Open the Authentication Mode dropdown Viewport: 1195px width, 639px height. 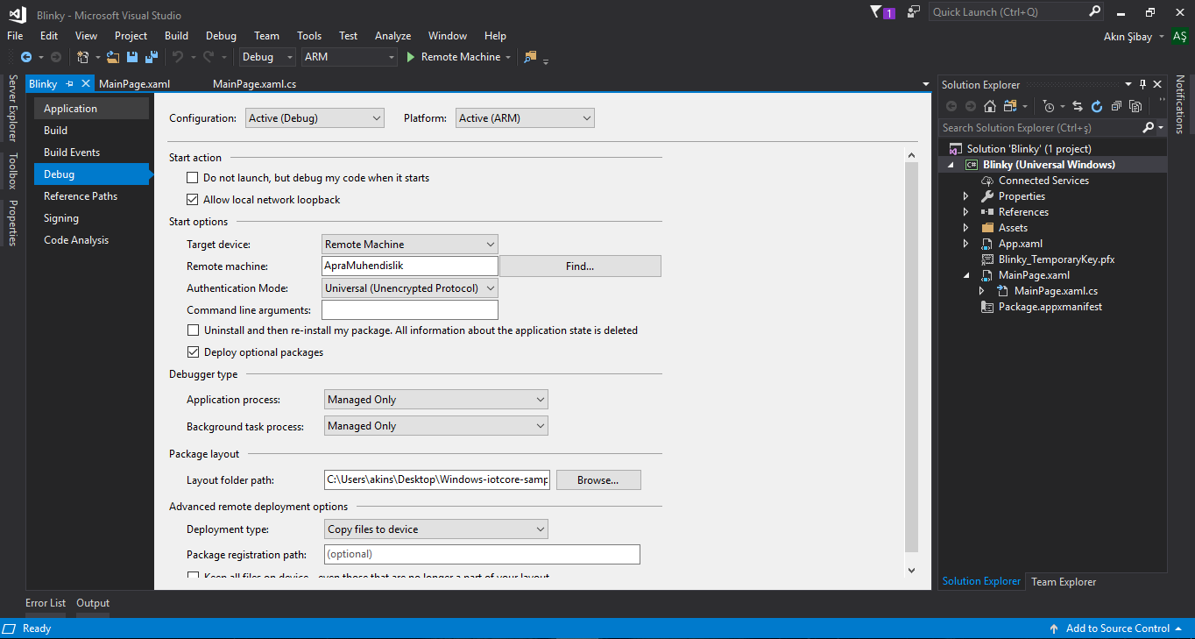click(x=409, y=288)
